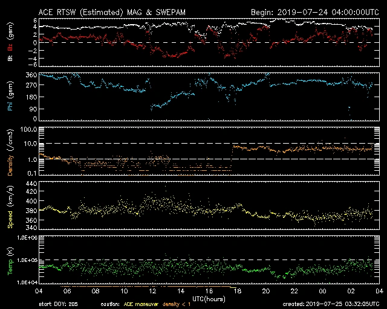The width and height of the screenshot is (387, 309).
Task: Click the '-4' tick on Bt Bz axis
Action: point(33,59)
